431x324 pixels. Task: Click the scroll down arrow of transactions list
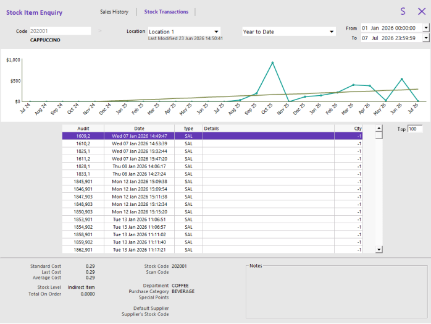point(379,249)
